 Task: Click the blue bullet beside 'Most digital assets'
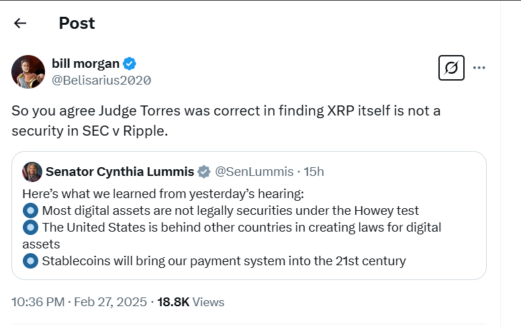30,210
